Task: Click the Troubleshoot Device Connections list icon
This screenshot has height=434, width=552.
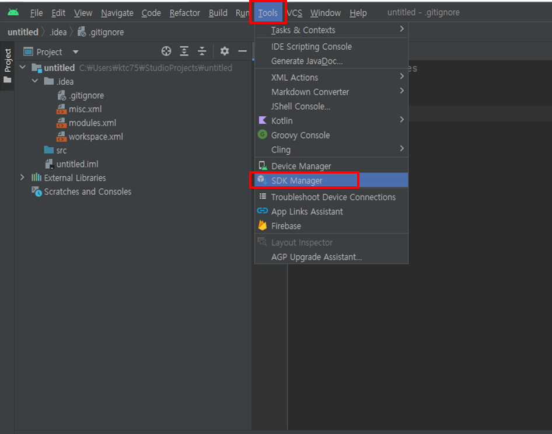Action: tap(262, 197)
